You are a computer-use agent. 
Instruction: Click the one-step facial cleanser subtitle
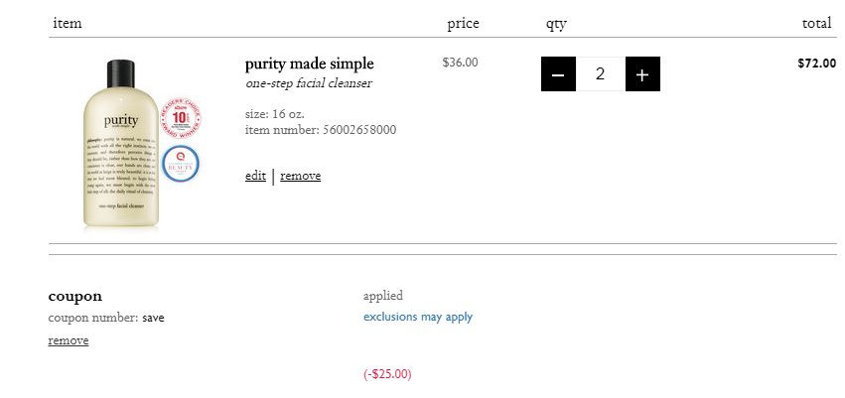pos(308,83)
